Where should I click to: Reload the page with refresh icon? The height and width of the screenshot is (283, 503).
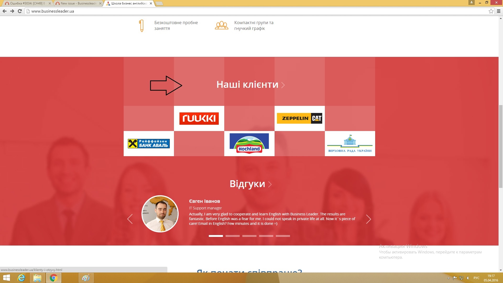click(20, 11)
